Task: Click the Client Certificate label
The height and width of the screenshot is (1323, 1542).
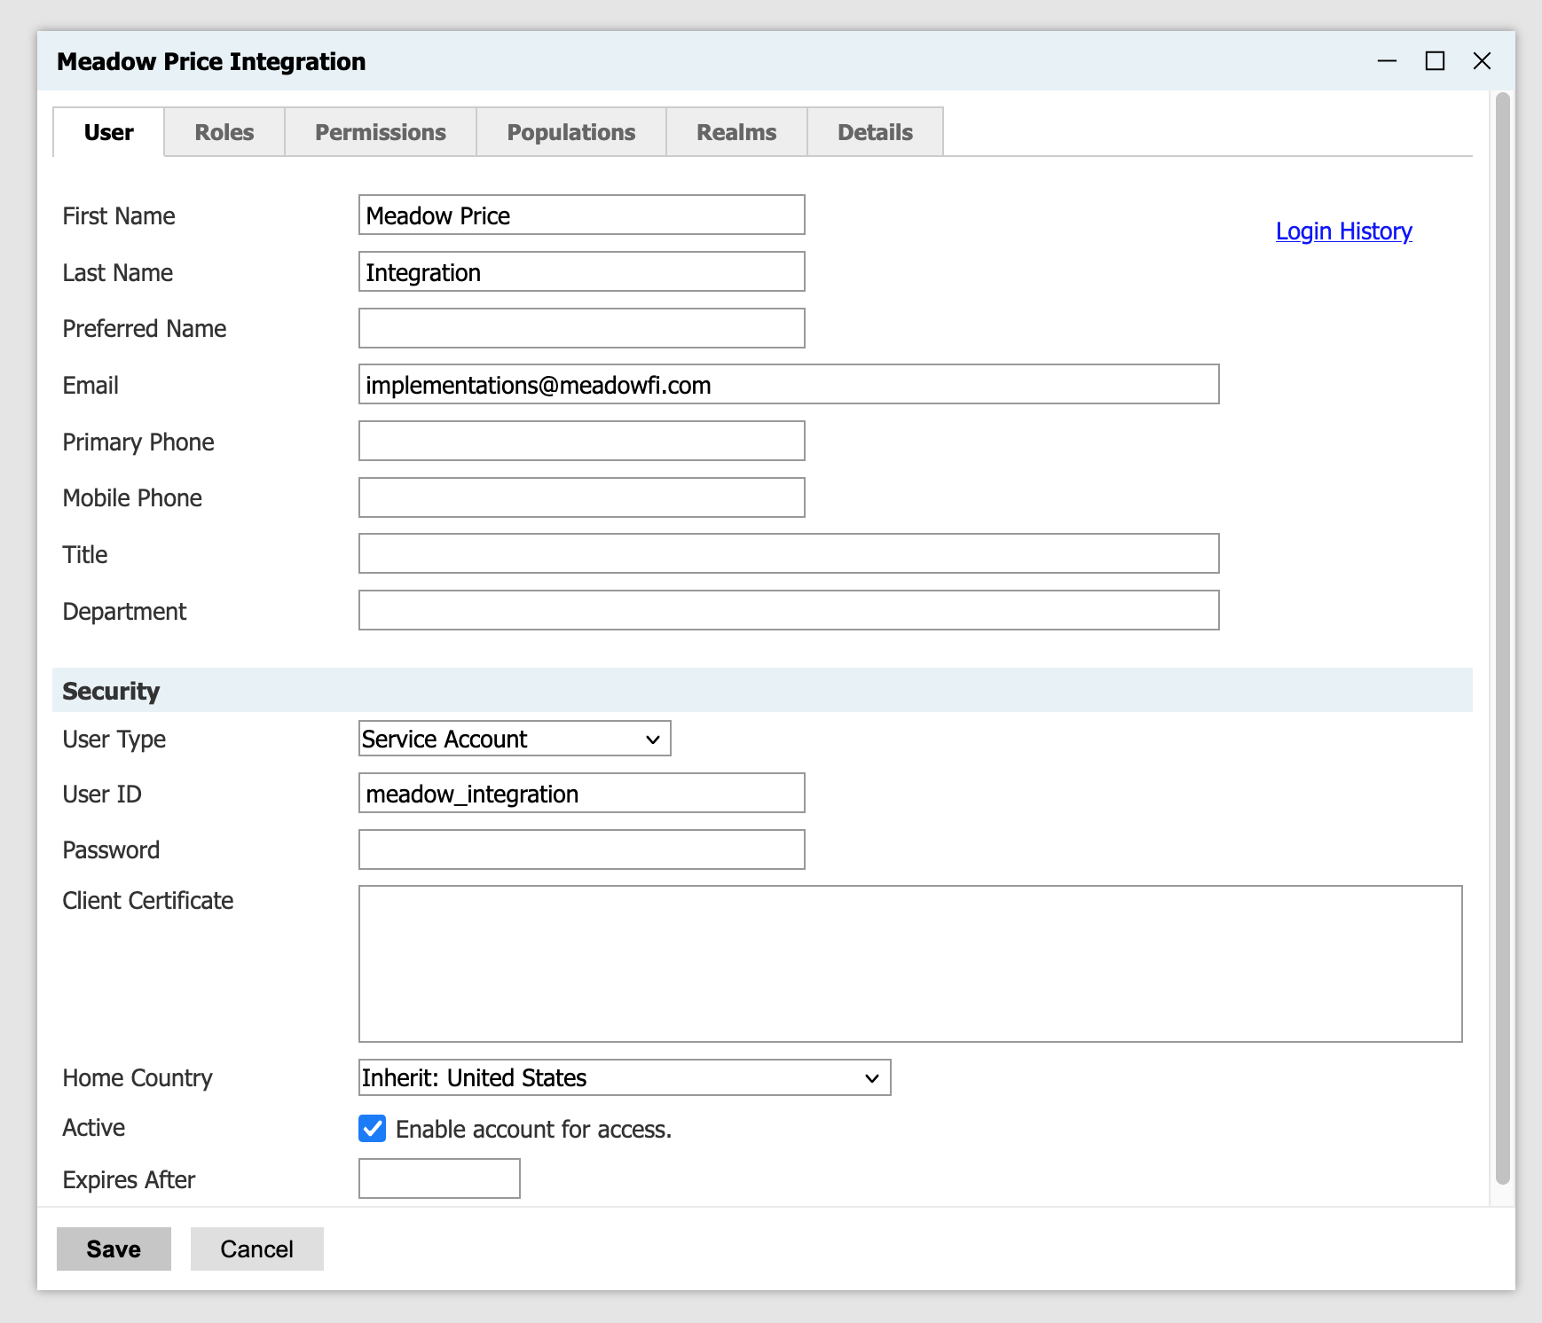Action: [x=148, y=901]
